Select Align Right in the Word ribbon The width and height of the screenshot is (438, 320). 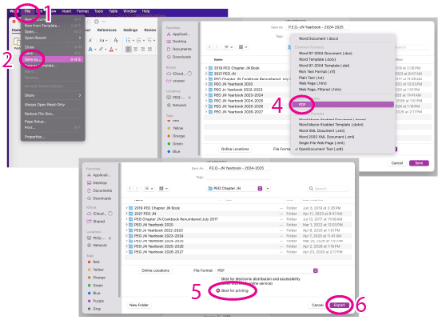pos(143,50)
